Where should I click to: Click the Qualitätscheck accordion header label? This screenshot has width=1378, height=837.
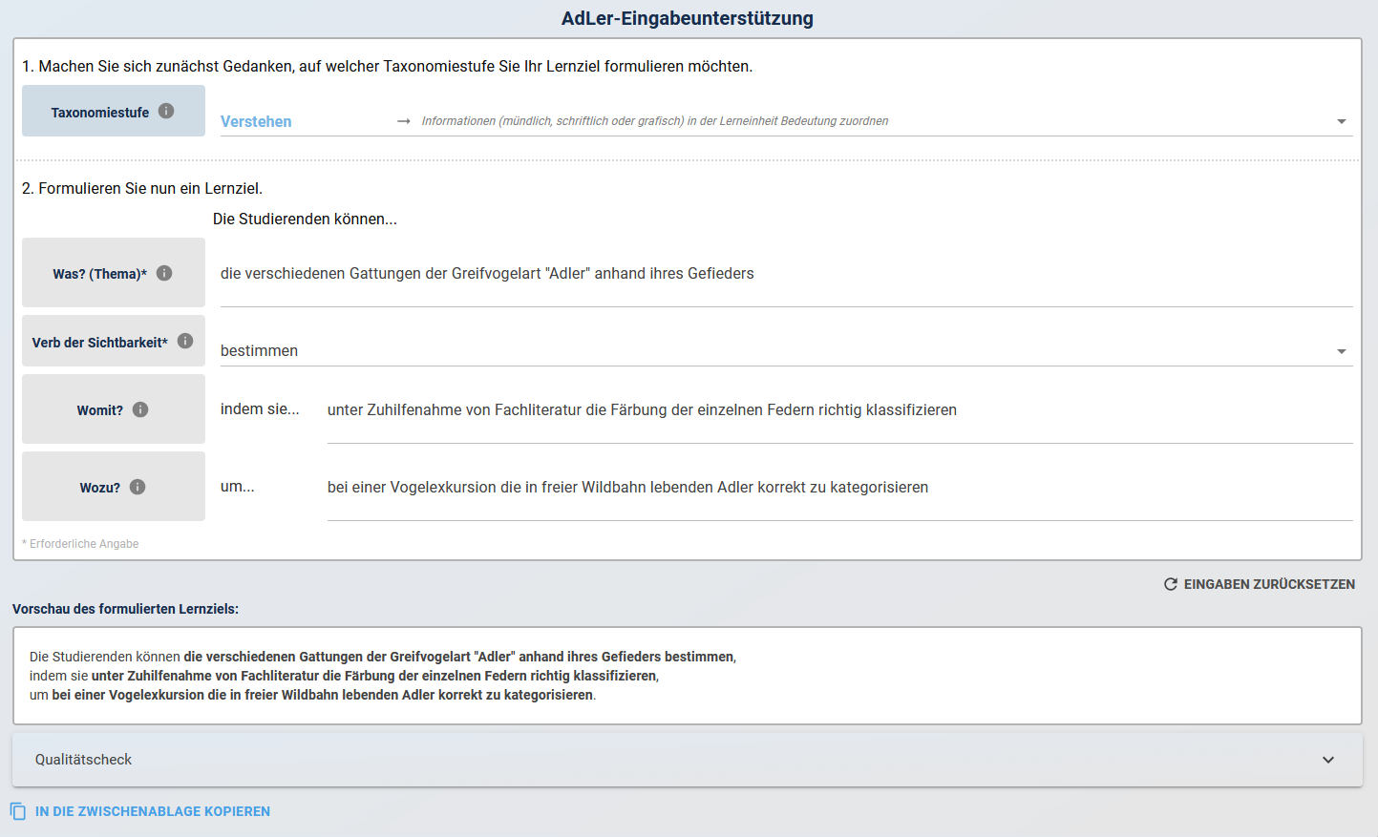tap(84, 760)
